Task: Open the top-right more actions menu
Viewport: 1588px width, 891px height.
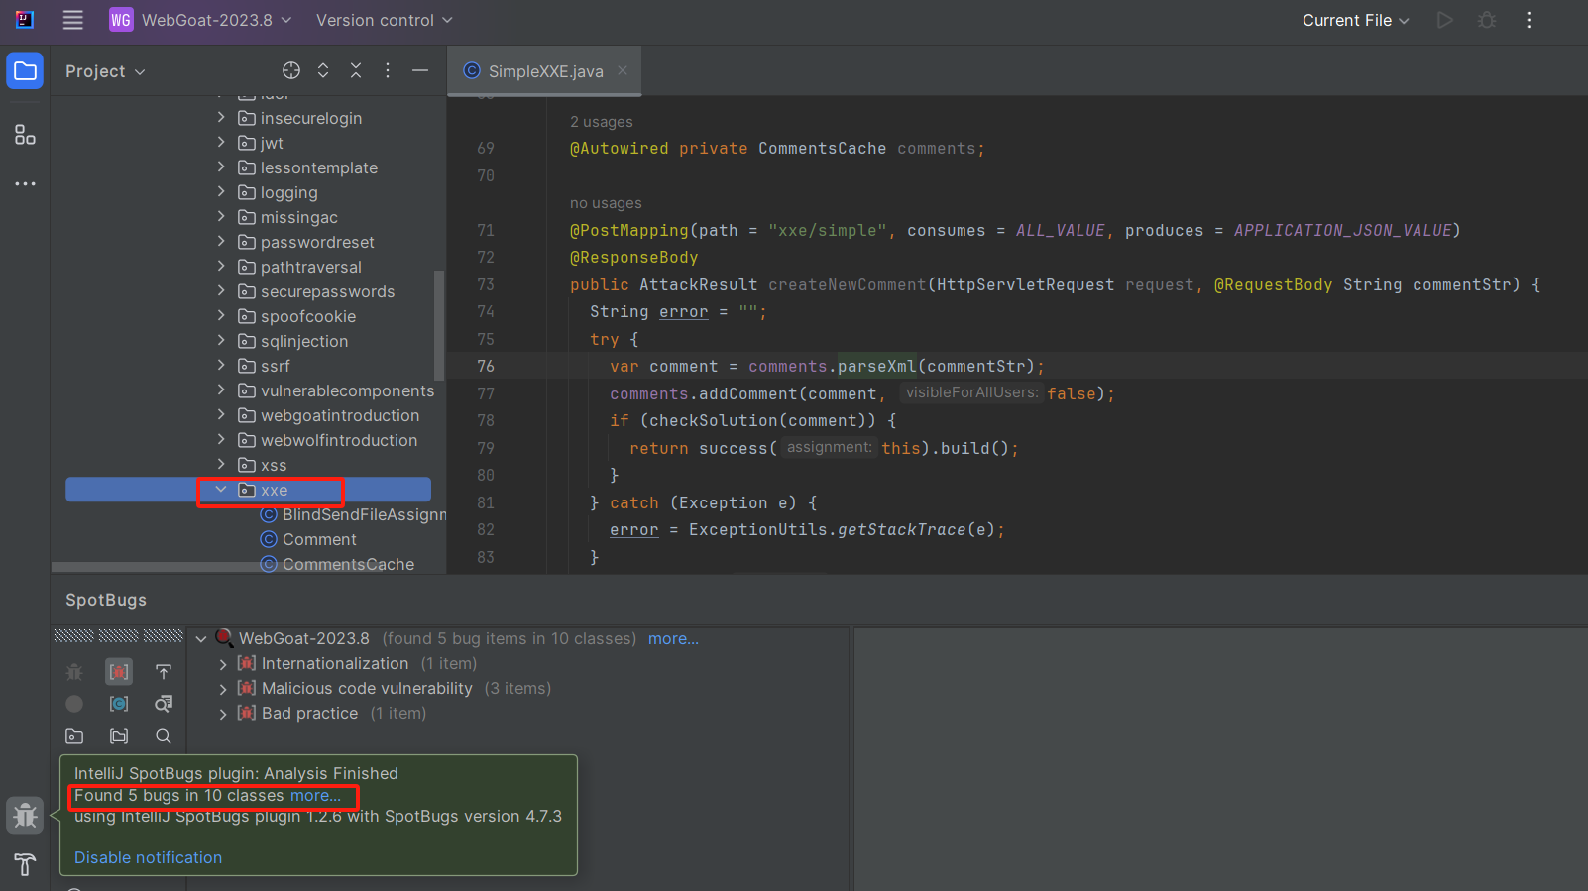Action: pos(1529,20)
